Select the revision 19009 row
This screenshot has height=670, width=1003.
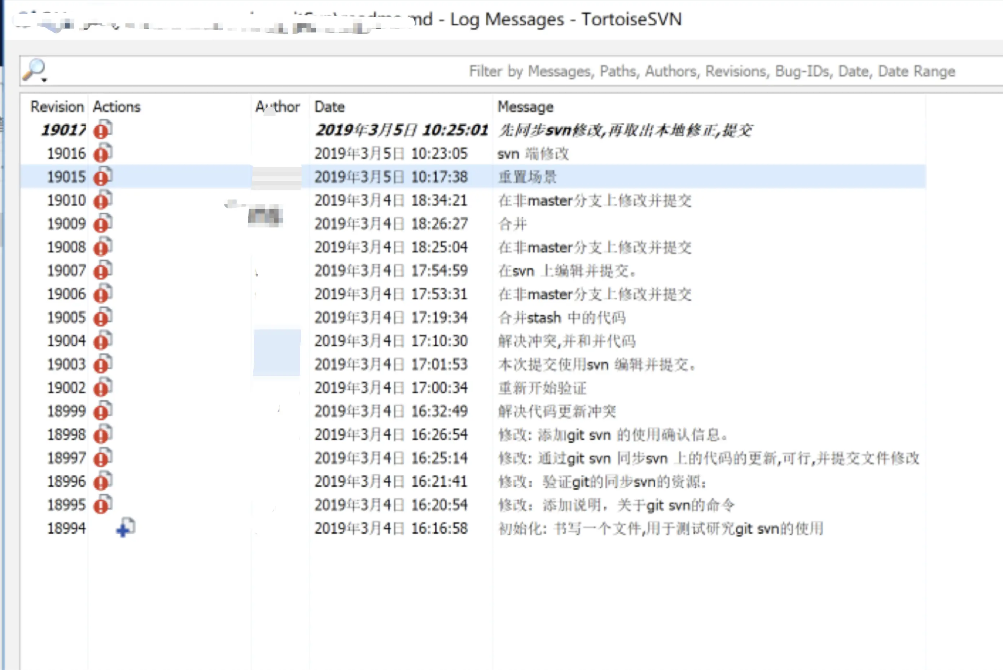coord(66,224)
